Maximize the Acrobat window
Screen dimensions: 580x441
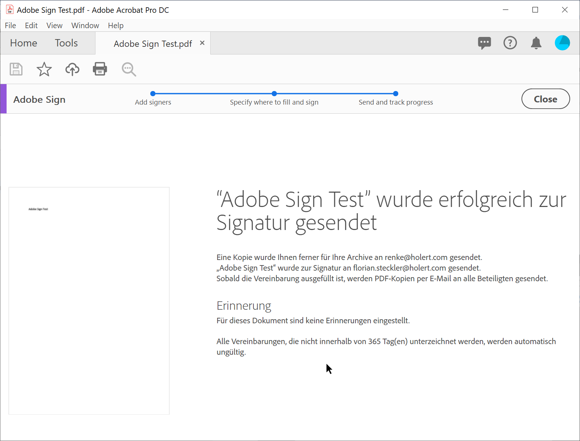click(535, 10)
